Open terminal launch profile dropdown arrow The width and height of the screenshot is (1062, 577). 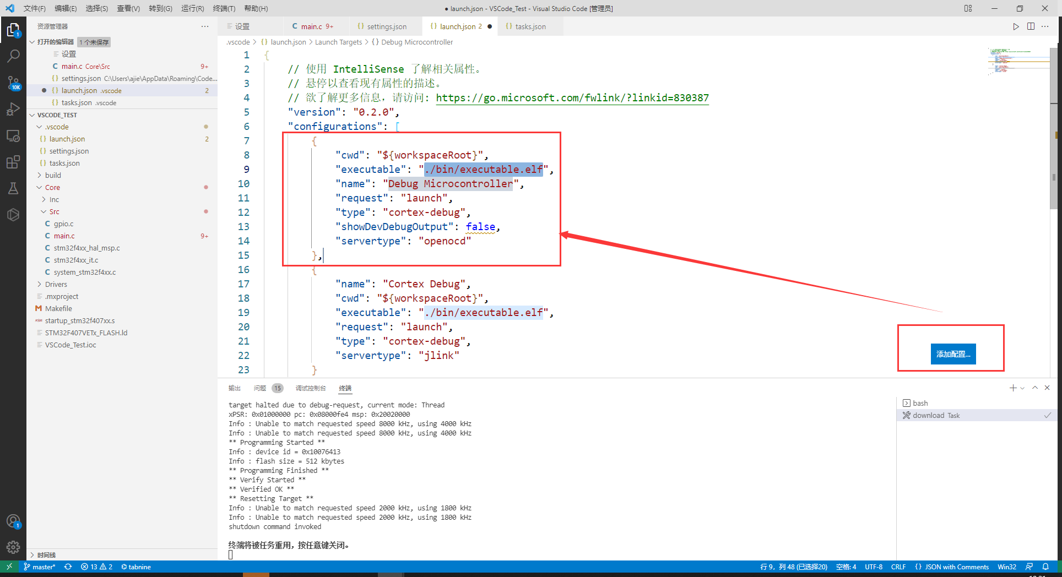tap(1022, 388)
